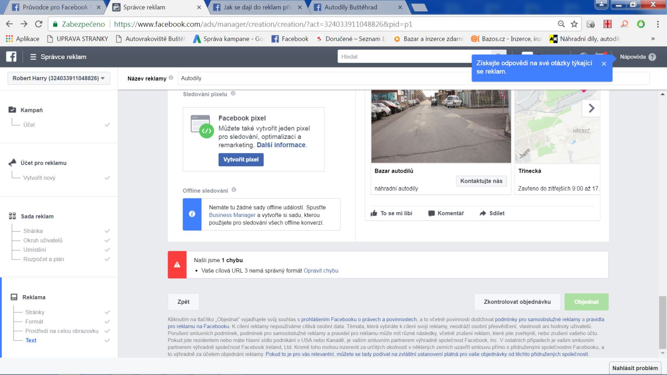Click the Nápověda question mark icon

click(x=652, y=57)
